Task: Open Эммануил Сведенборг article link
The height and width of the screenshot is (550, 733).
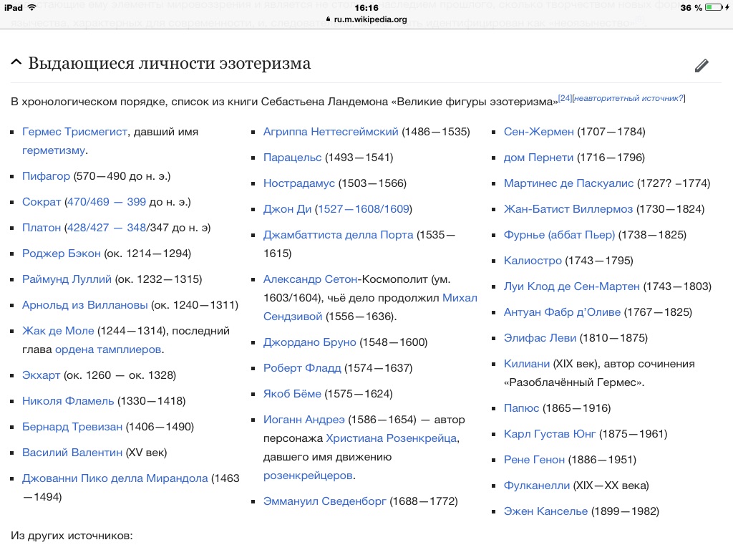Action: (x=324, y=501)
